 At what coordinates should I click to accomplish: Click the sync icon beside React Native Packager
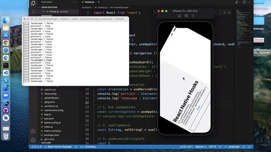76,147
